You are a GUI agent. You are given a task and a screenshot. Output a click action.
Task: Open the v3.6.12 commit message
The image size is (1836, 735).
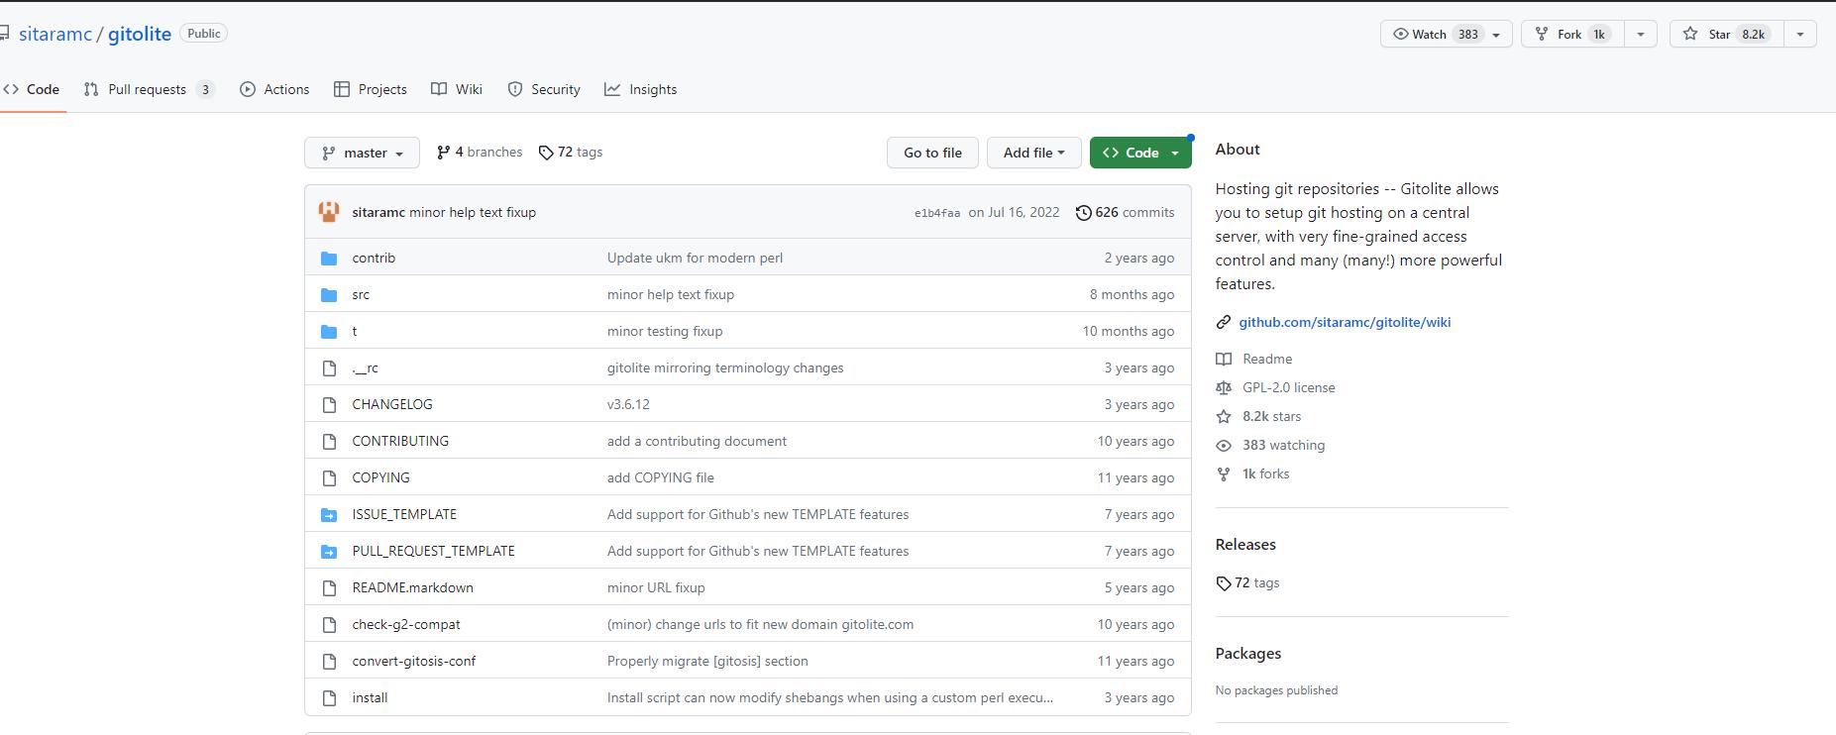628,404
